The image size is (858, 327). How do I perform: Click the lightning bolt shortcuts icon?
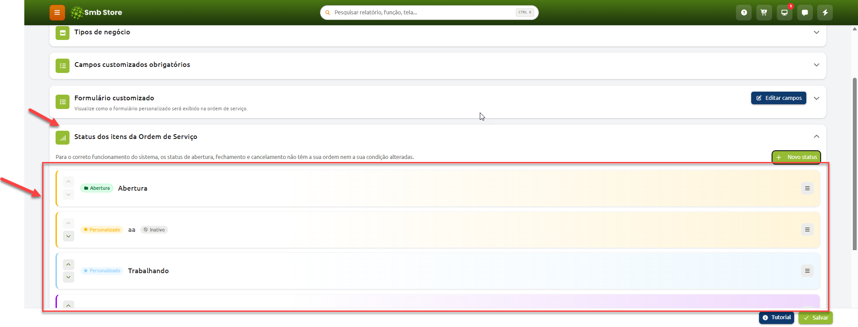pos(825,13)
